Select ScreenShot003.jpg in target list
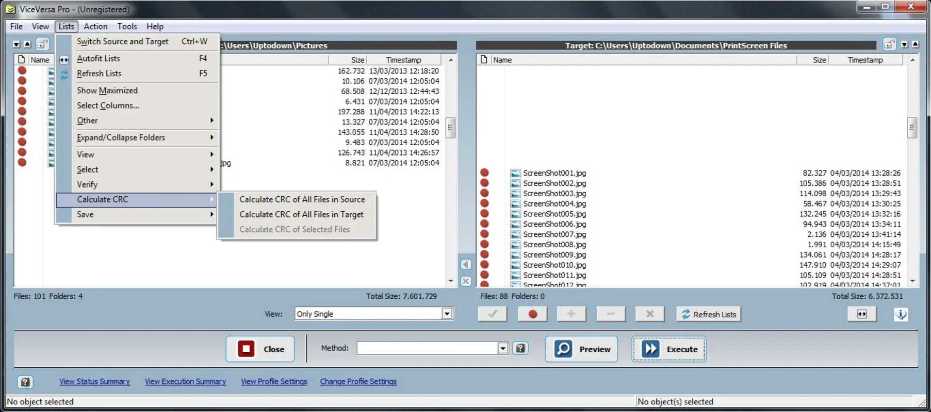 tap(554, 194)
